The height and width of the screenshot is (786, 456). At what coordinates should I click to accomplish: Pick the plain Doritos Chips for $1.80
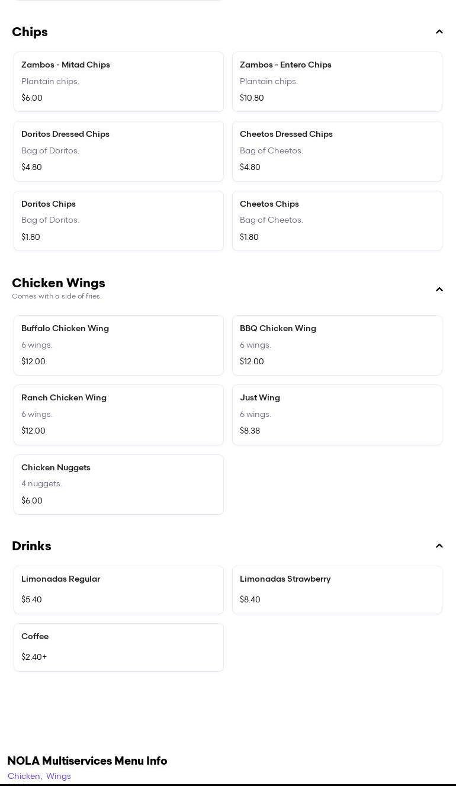pos(118,221)
